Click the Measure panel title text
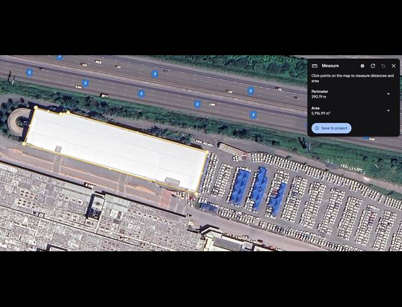Viewport: 402px width, 307px height. (x=330, y=66)
